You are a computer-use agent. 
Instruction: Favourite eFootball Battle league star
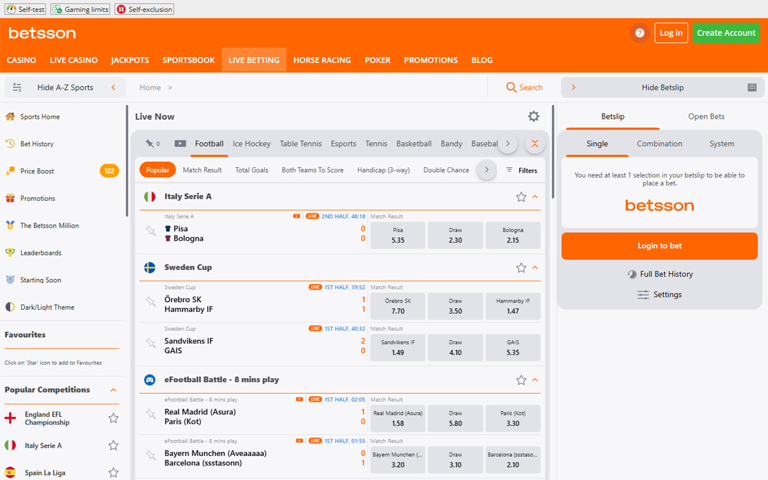521,380
